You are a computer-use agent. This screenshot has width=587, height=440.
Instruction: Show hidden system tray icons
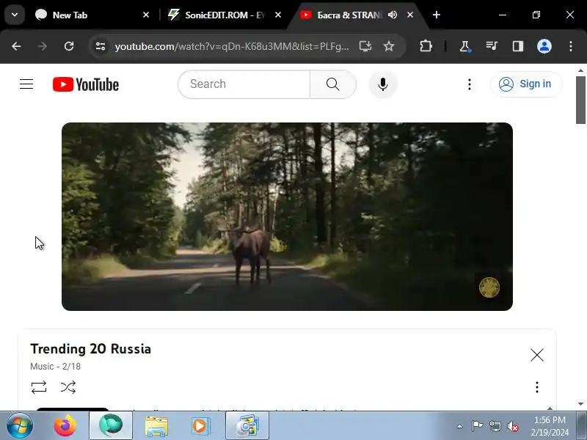(x=459, y=426)
